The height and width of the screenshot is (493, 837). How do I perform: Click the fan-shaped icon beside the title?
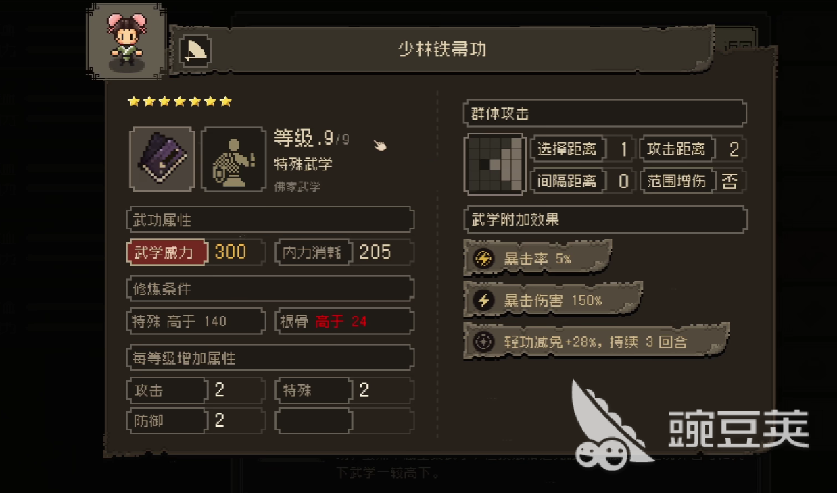pos(195,51)
